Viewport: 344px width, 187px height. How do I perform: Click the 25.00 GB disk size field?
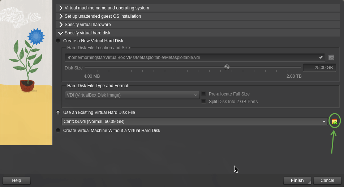coord(319,68)
